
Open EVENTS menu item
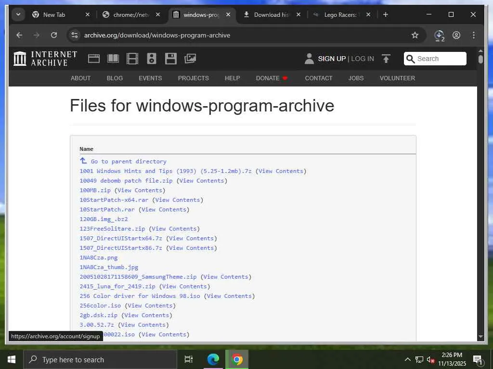[150, 78]
